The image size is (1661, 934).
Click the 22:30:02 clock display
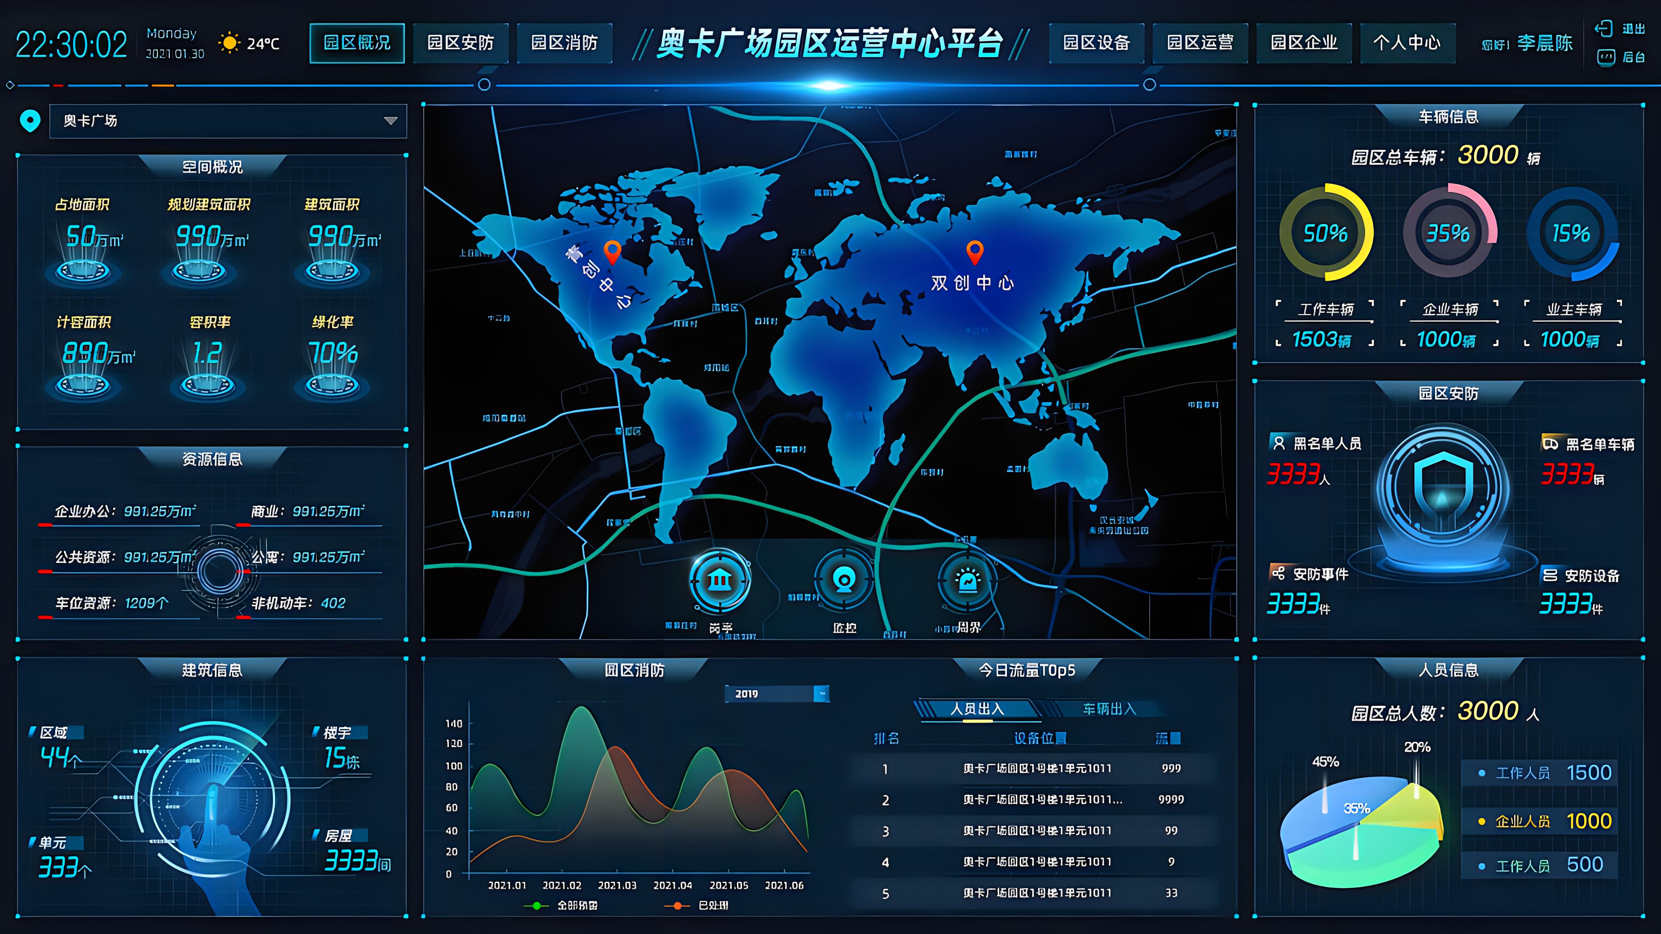point(71,44)
